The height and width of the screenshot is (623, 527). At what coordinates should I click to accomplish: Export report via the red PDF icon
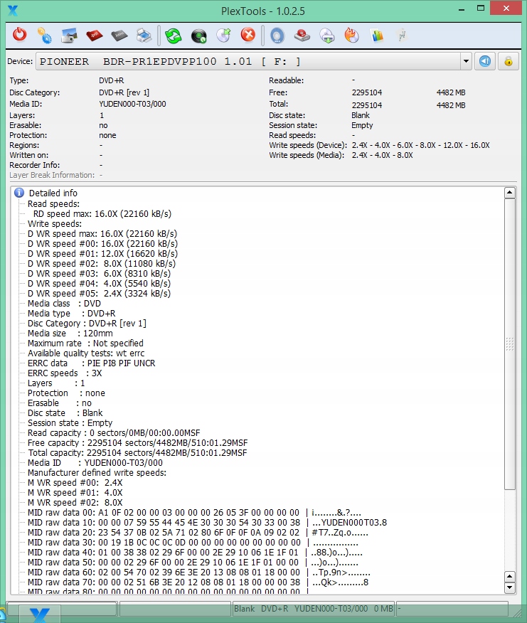pos(94,36)
